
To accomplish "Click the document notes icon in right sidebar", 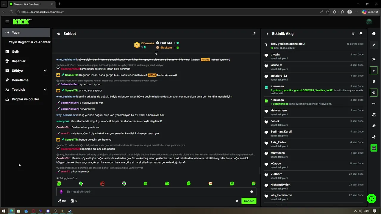I will (x=374, y=81).
